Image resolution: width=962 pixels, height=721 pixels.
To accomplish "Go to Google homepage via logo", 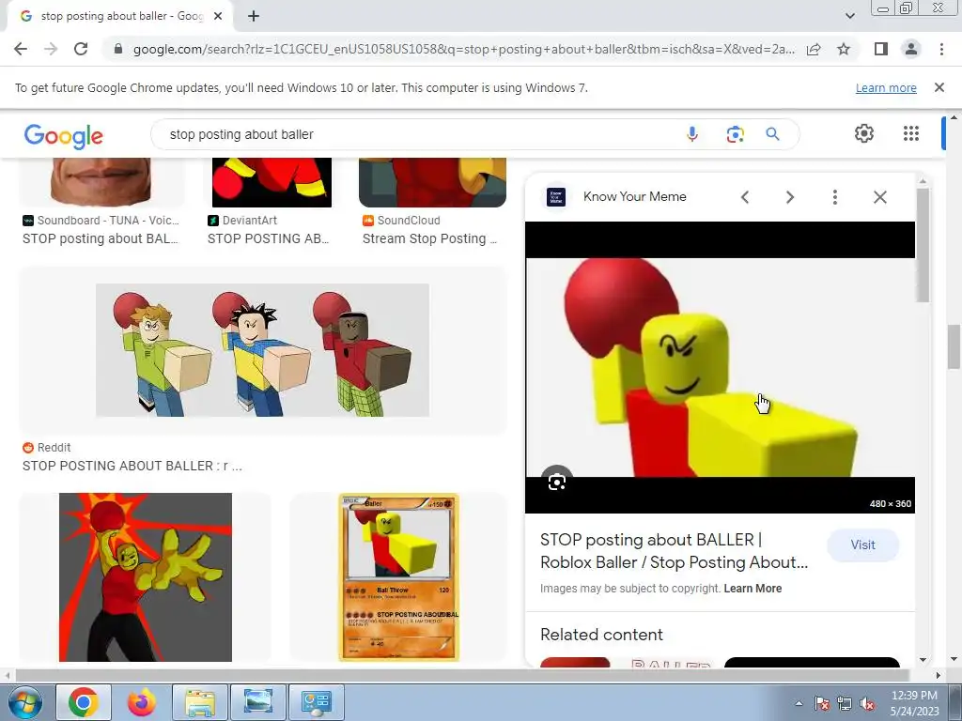I will [64, 135].
